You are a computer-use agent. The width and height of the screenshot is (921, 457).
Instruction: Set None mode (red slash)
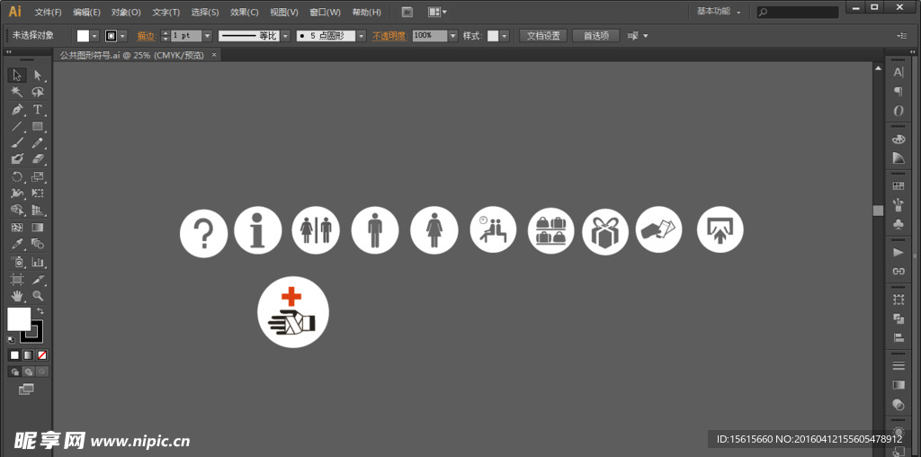42,354
